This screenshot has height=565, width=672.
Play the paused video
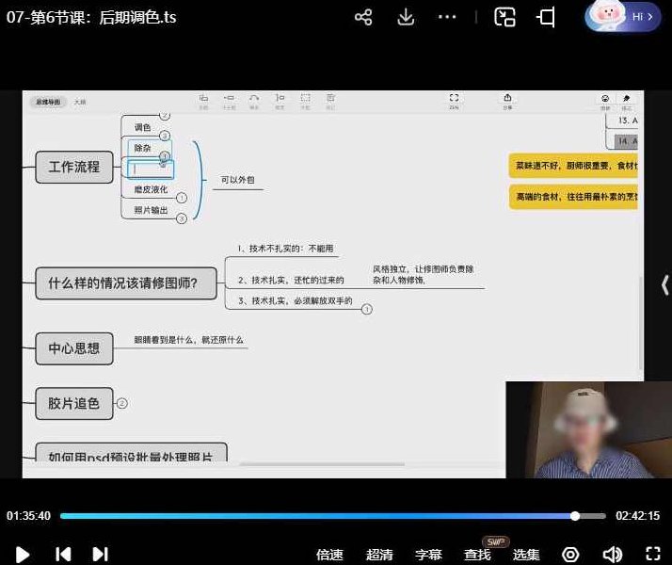(x=22, y=555)
